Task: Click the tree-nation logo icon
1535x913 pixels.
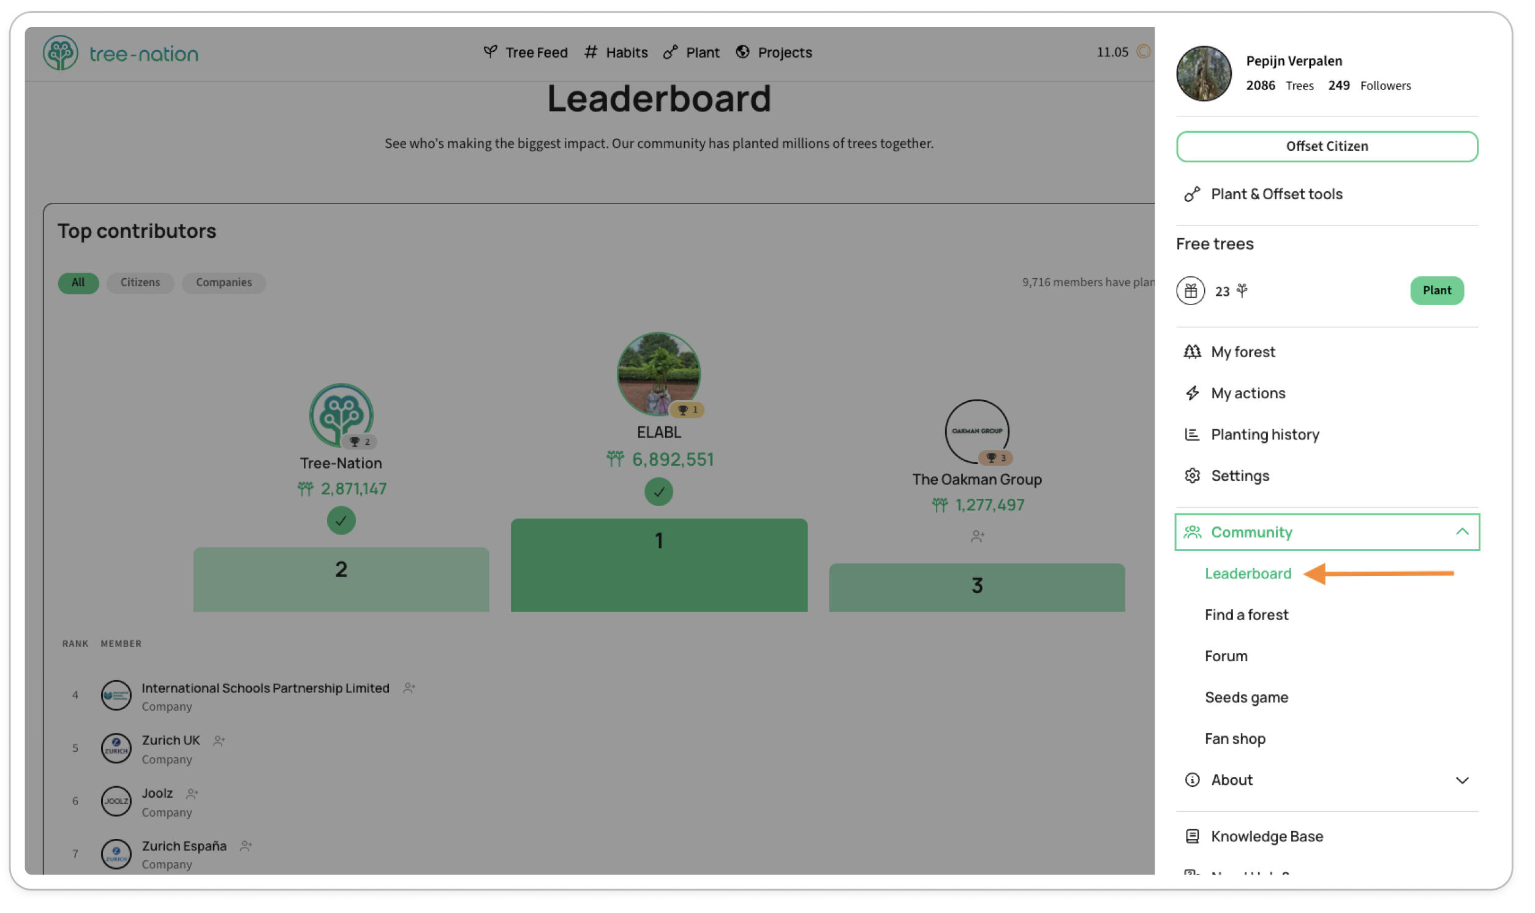Action: 60,53
